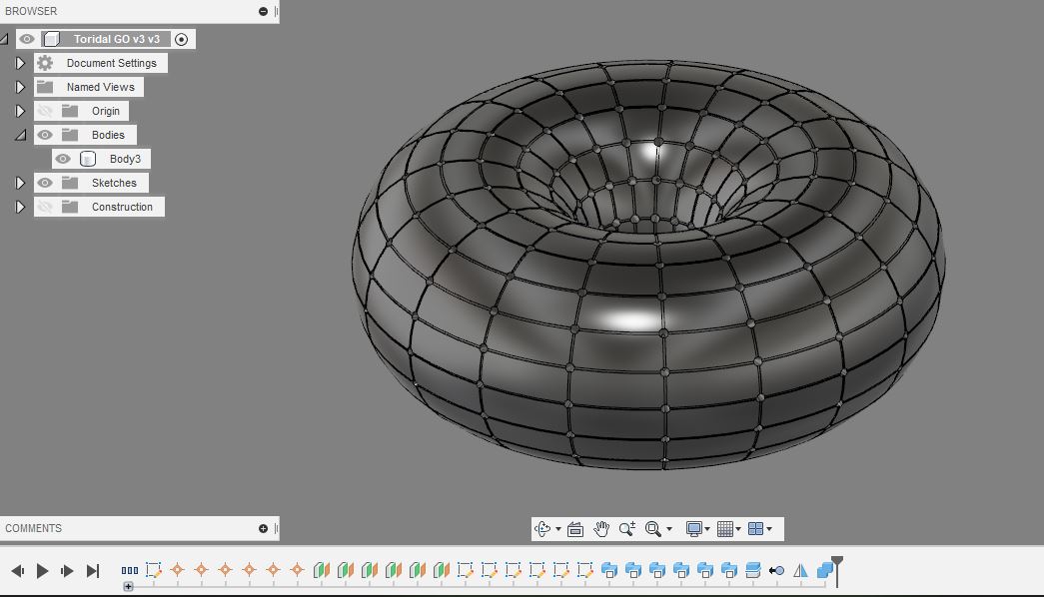This screenshot has height=597, width=1044.
Task: Select the first offset plane feature in the timeline
Action: (321, 570)
